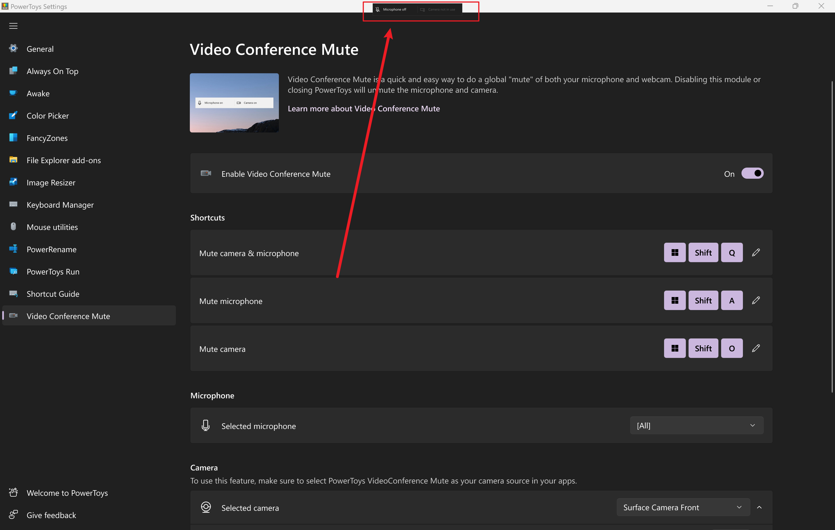Image resolution: width=835 pixels, height=530 pixels.
Task: Select the Keyboard Manager icon
Action: coord(13,205)
